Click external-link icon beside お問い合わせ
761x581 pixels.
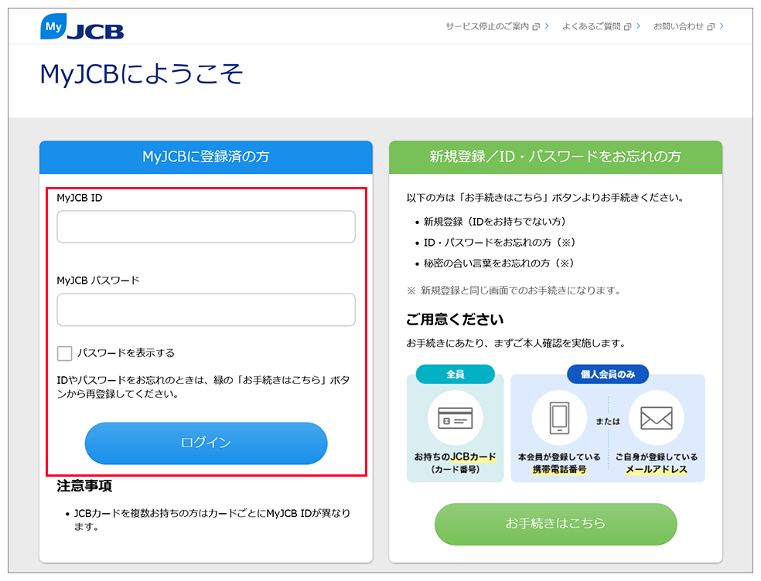tap(711, 27)
